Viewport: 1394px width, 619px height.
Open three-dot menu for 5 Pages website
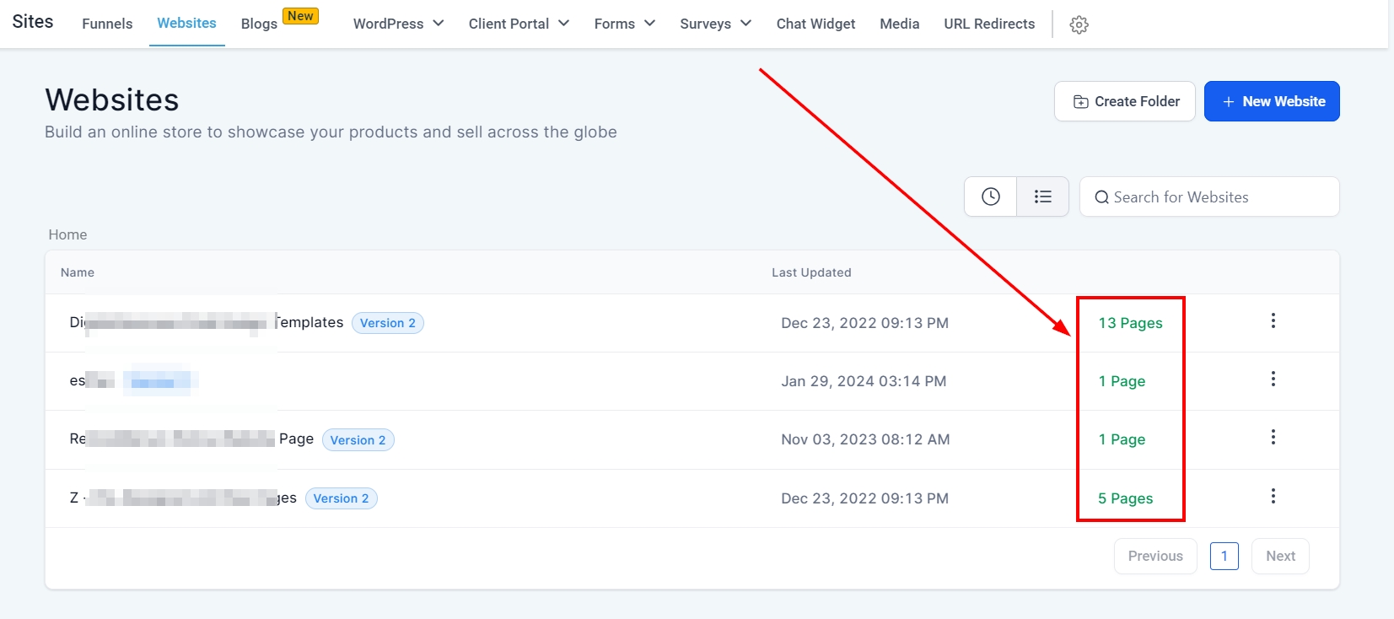click(1273, 496)
